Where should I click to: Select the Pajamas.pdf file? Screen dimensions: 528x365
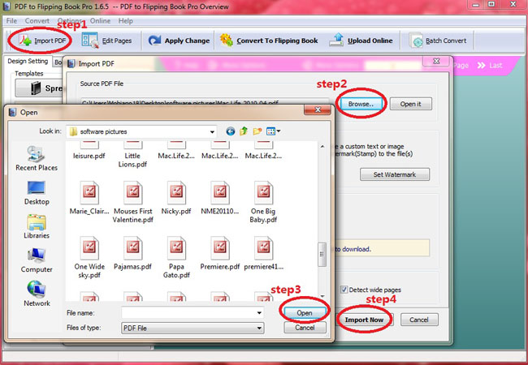click(x=132, y=254)
